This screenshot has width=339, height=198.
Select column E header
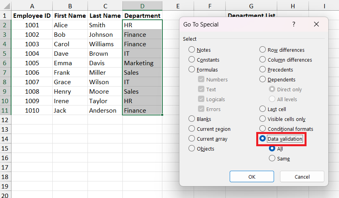[178, 6]
